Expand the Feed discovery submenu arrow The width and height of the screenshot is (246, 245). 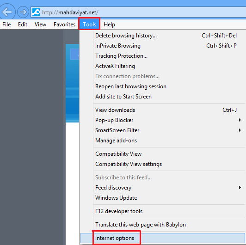[x=240, y=188]
